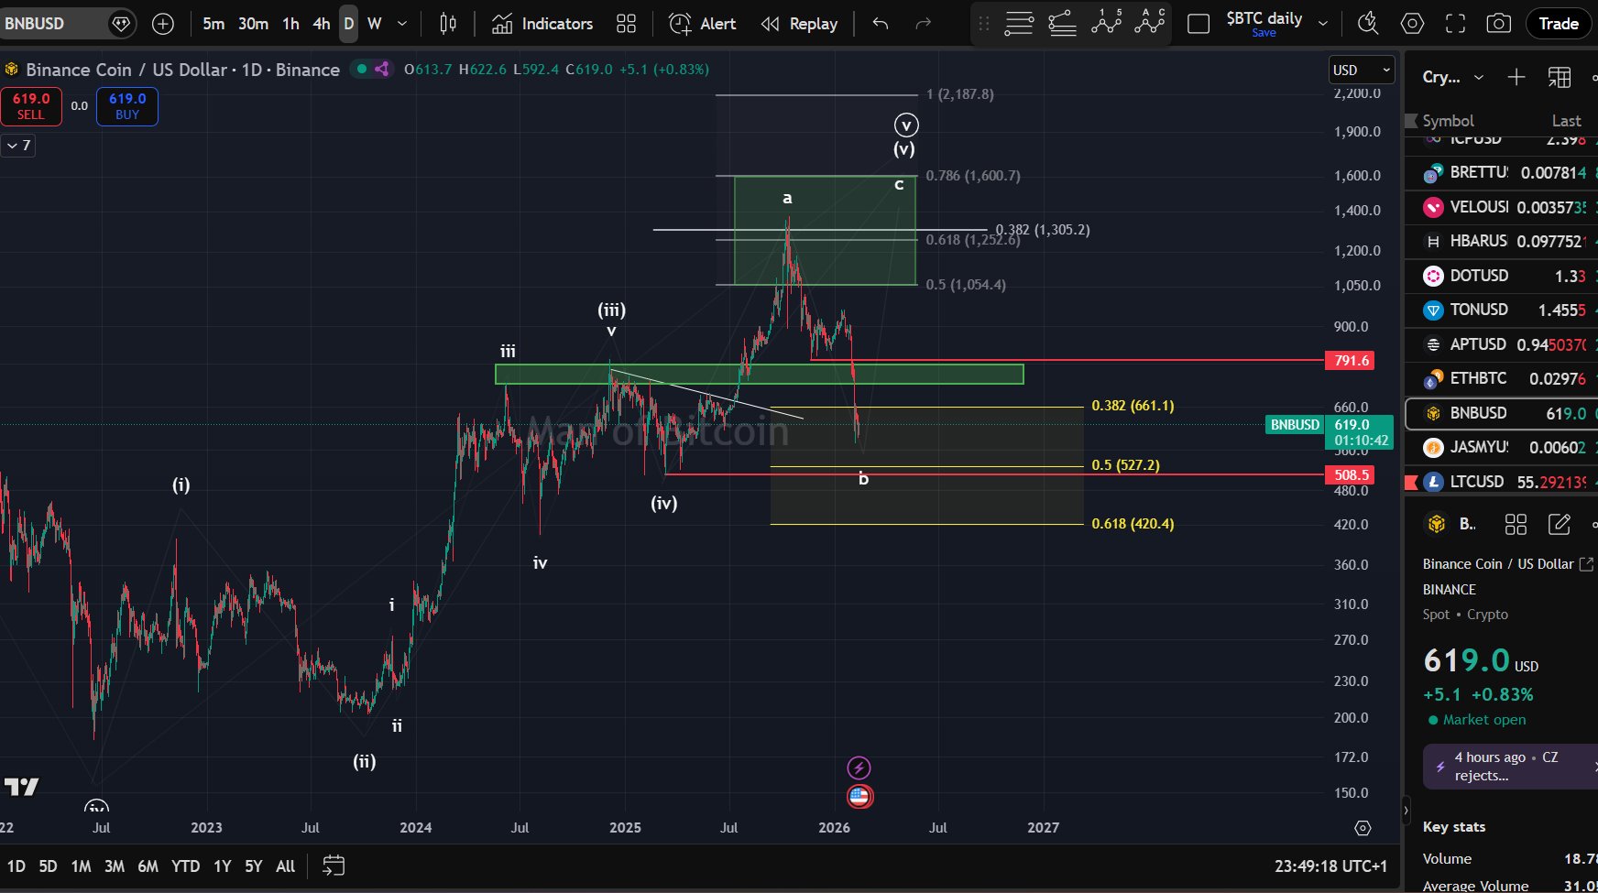
Task: Open the USD currency dropdown on price scale
Action: pyautogui.click(x=1362, y=71)
